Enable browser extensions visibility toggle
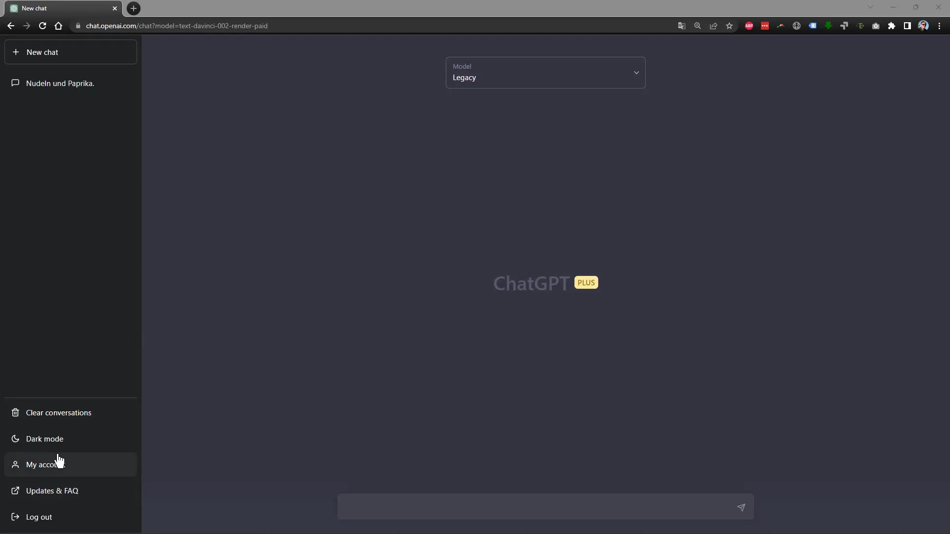 [x=891, y=25]
